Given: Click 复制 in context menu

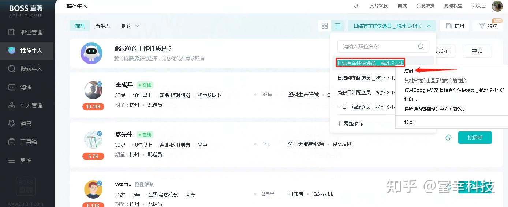Looking at the screenshot, I should click(x=409, y=71).
